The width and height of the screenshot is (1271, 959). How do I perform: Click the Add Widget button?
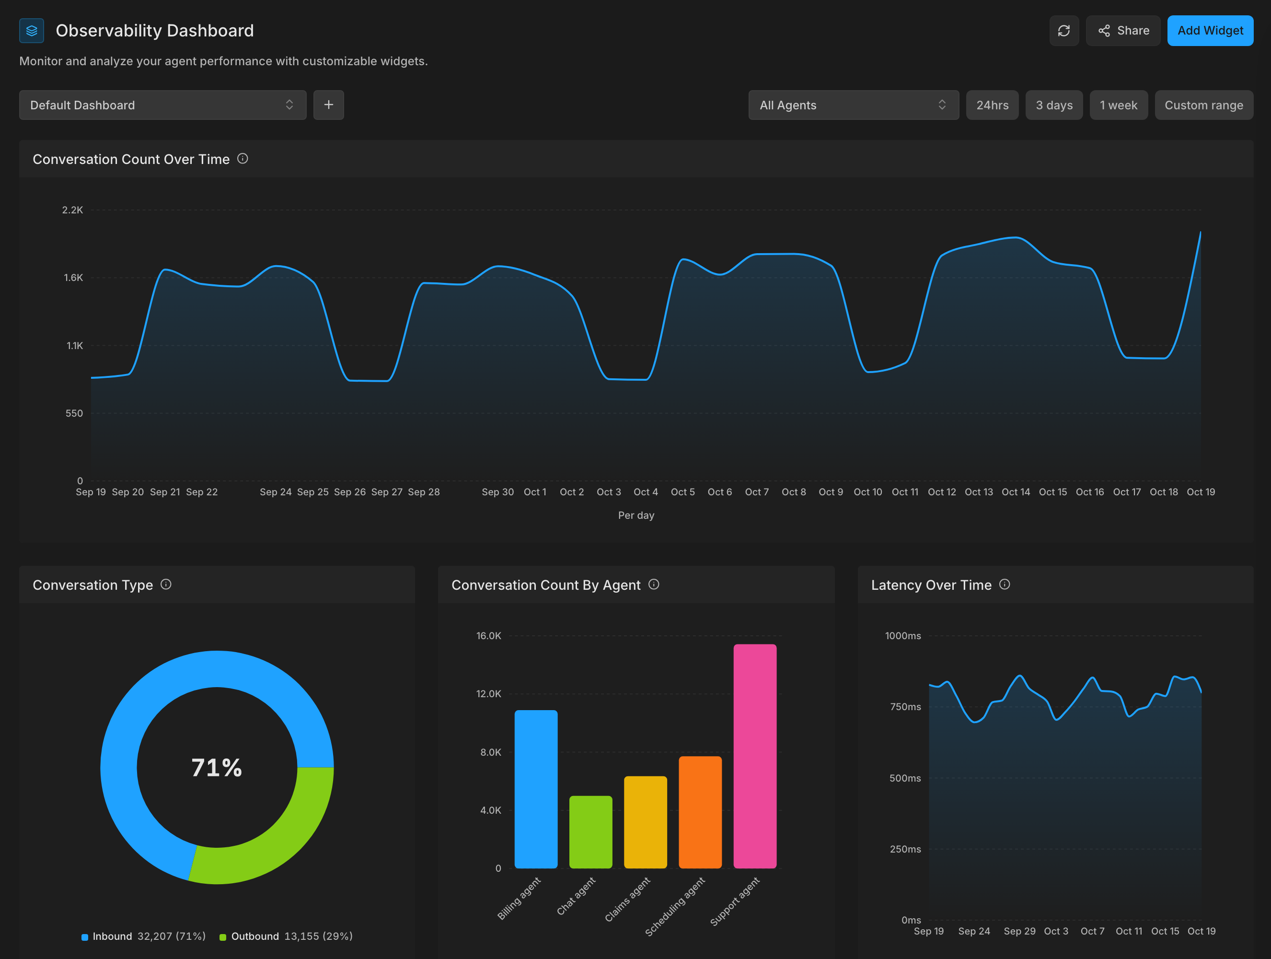1210,31
